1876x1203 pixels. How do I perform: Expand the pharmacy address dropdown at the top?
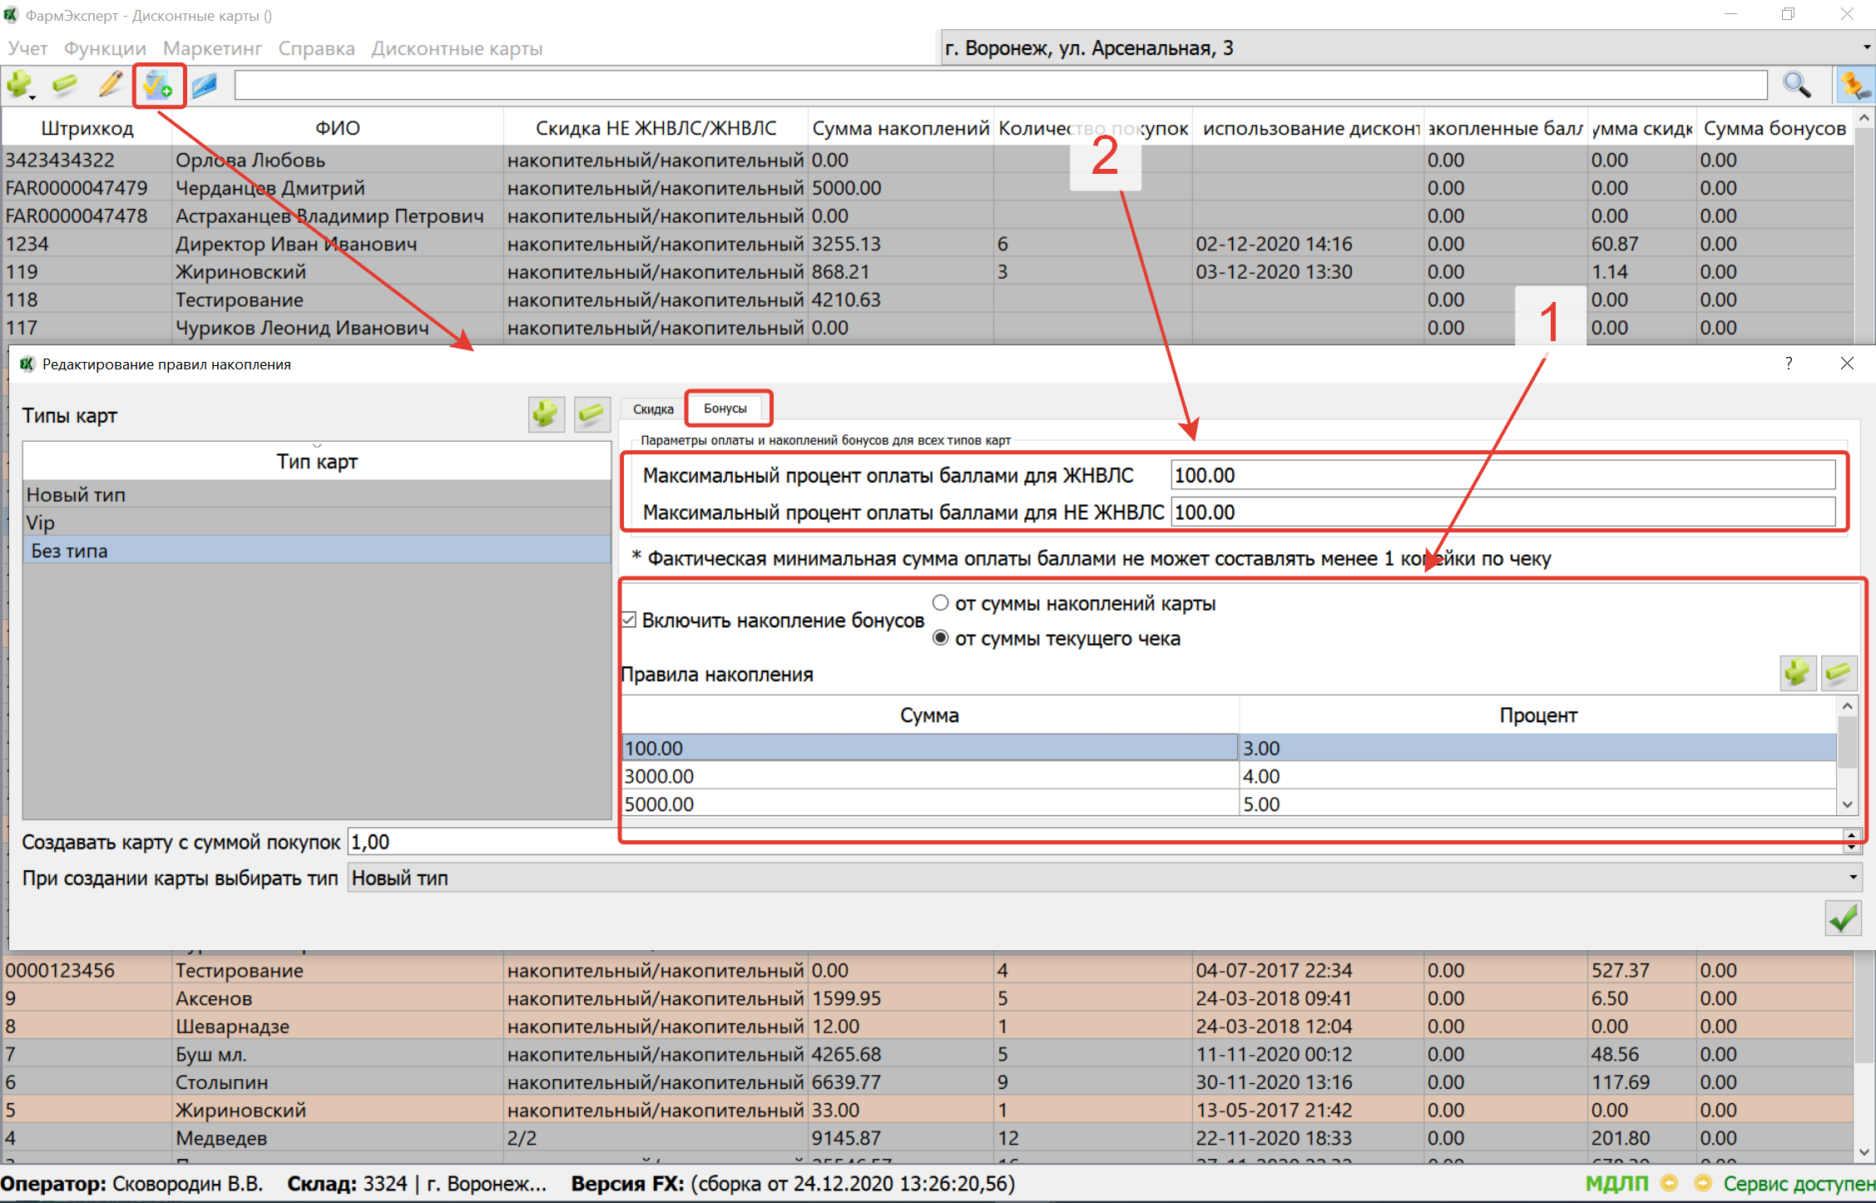pos(1867,48)
